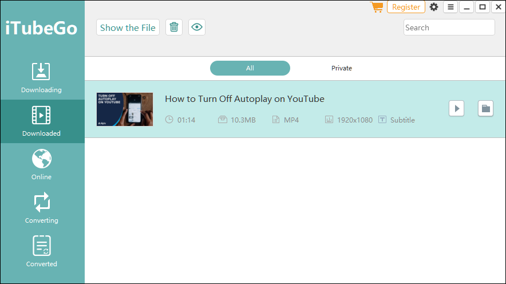Open the Online browser section
Viewport: 506px width, 284px height.
coord(41,164)
